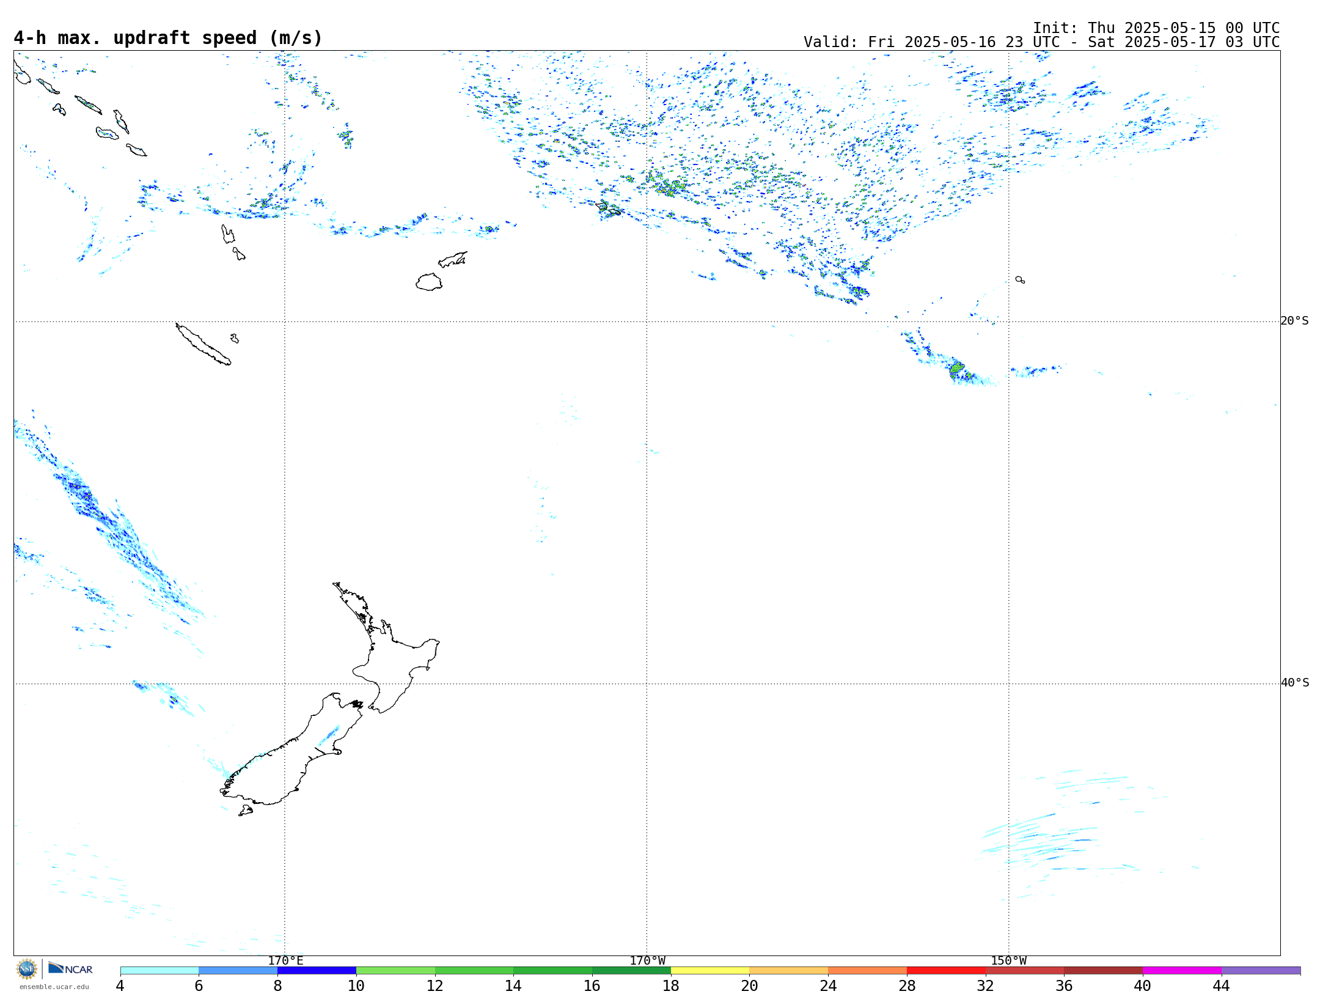Click the colorbar tick label "14"
Image resolution: width=1320 pixels, height=994 pixels.
pos(513,985)
